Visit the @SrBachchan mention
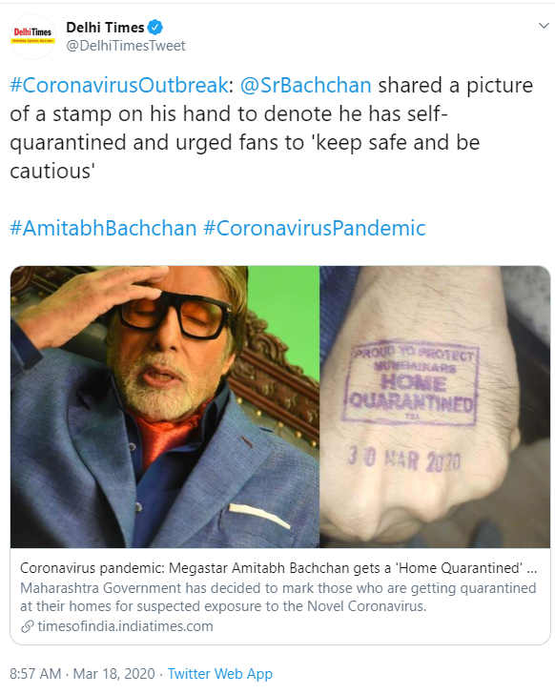 tap(305, 85)
